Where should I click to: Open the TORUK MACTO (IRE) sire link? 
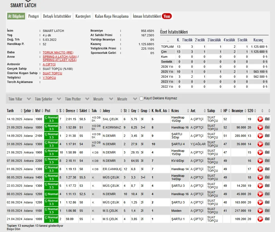(x=58, y=52)
